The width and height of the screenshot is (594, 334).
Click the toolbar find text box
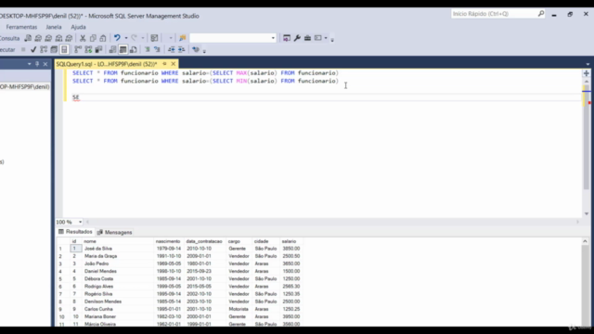pyautogui.click(x=230, y=38)
